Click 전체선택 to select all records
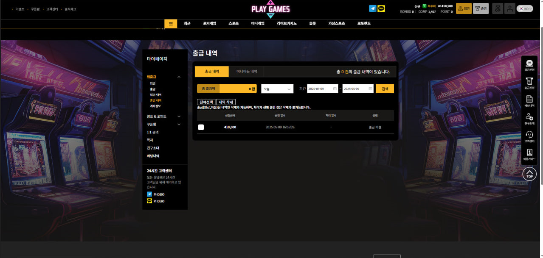Image resolution: width=543 pixels, height=258 pixels. pos(206,102)
